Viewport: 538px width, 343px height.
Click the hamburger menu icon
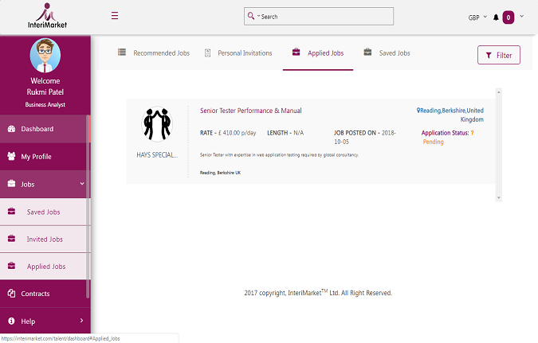tap(115, 16)
